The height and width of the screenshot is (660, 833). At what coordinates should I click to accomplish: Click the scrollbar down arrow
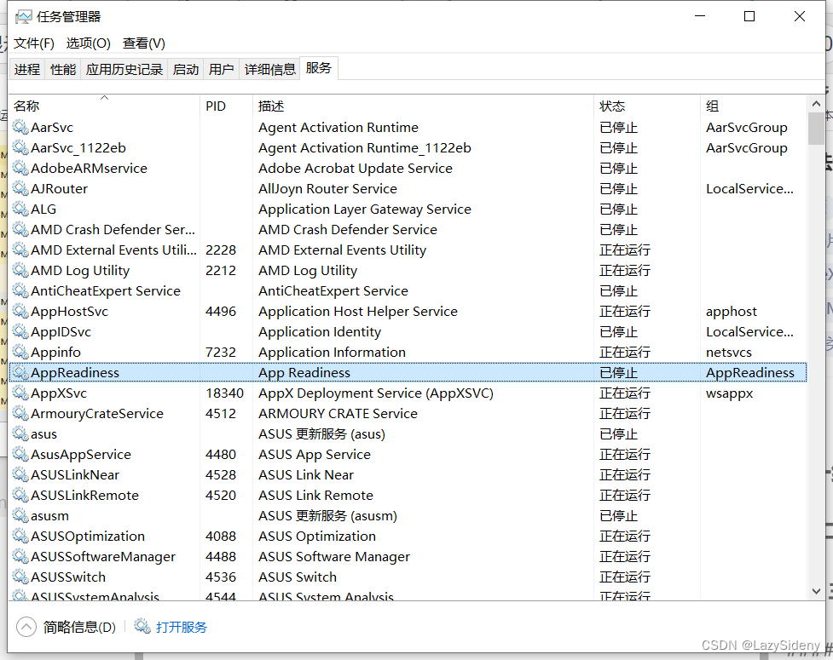click(x=816, y=592)
